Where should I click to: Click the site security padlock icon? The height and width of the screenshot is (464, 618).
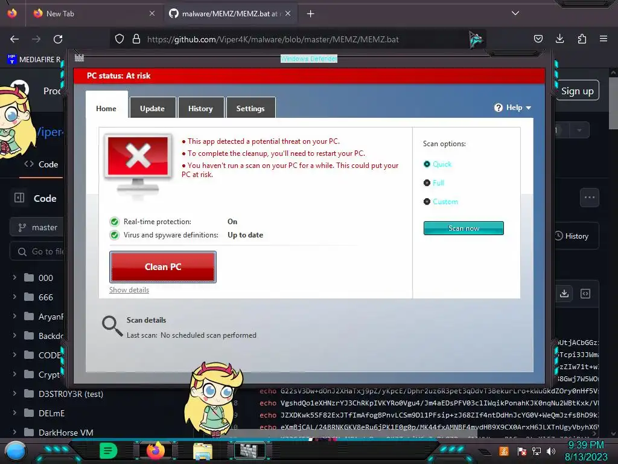[136, 39]
